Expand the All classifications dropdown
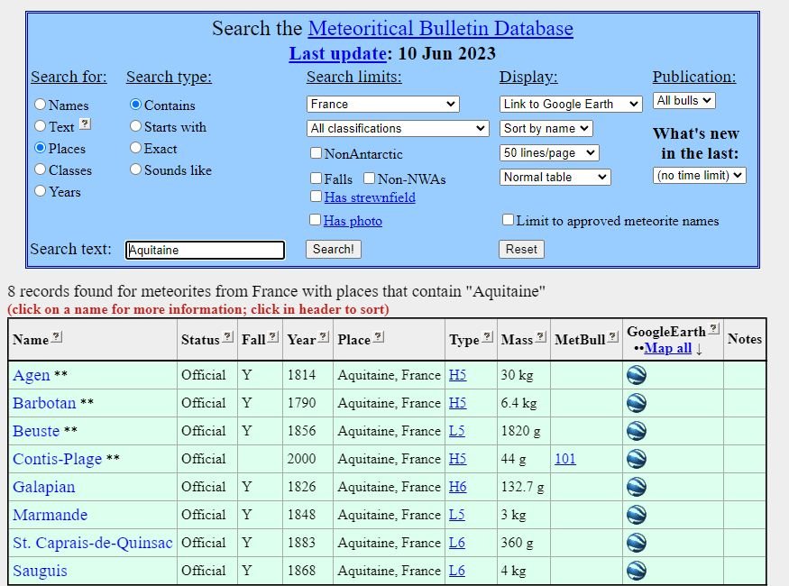 point(398,129)
